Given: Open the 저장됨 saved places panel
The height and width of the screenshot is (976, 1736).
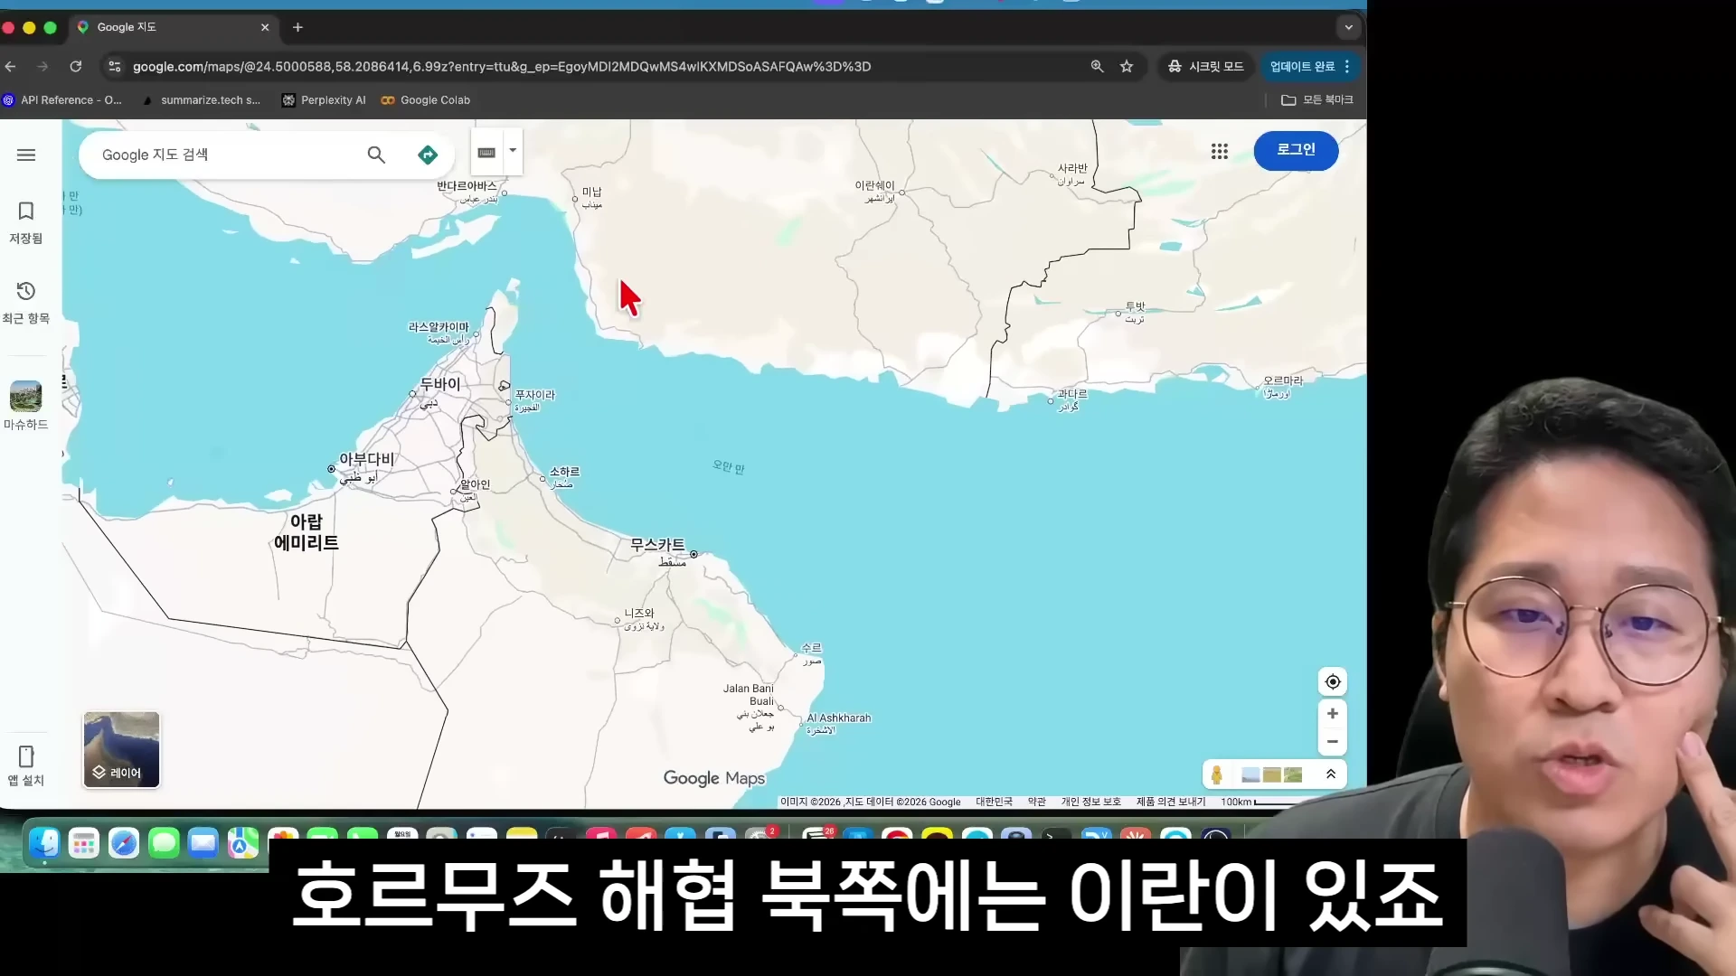Looking at the screenshot, I should [26, 222].
